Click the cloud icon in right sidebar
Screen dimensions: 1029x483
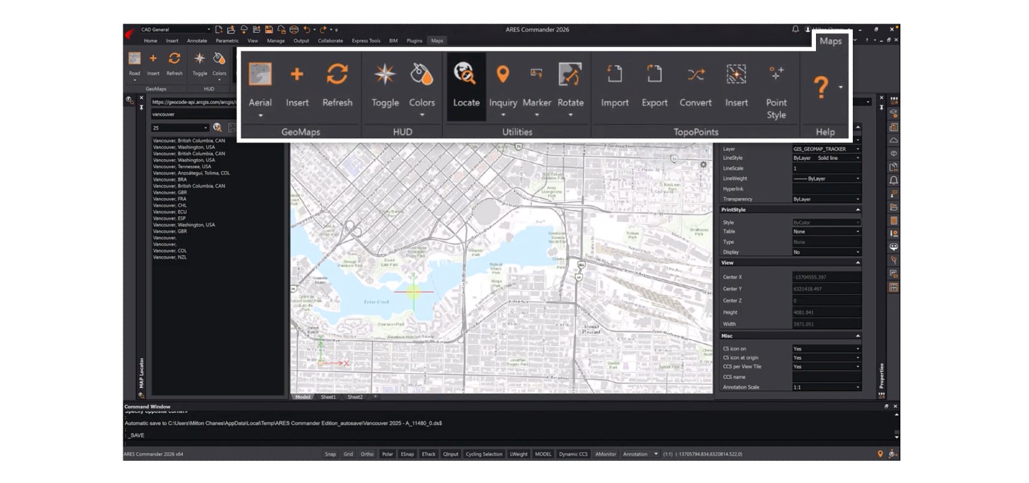[x=893, y=140]
